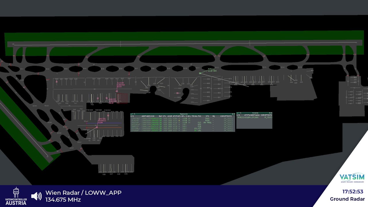
Task: Click the Arrival List title bar
Action: 254,113
